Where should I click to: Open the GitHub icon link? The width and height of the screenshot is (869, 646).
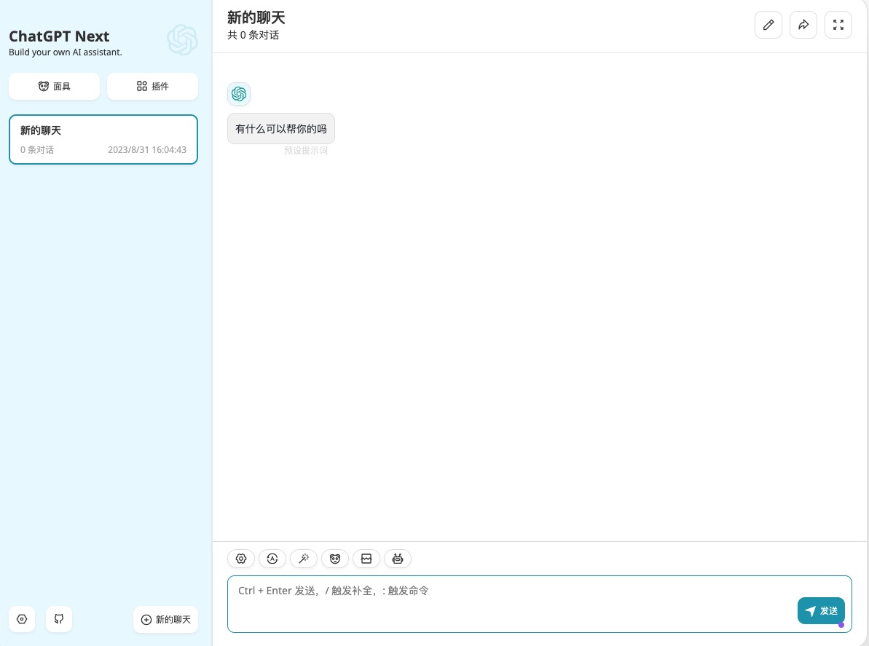click(x=59, y=619)
